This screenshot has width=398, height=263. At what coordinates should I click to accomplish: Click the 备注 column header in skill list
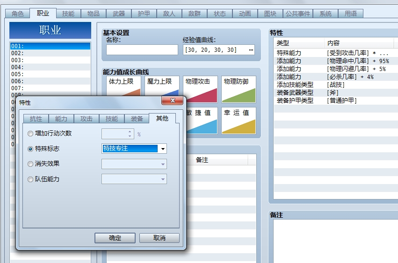(219, 160)
